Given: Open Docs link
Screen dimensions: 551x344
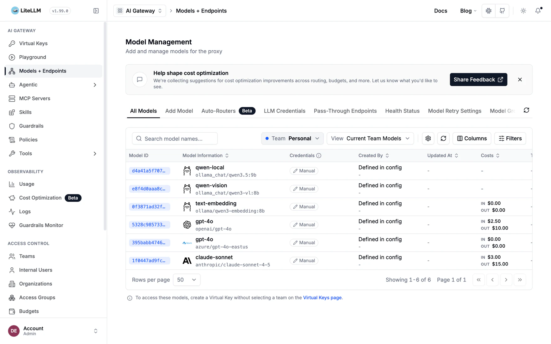Looking at the screenshot, I should [440, 11].
